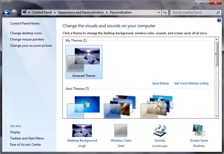Click the img8 label under Desktop Background
The height and width of the screenshot is (154, 224).
coord(82,146)
